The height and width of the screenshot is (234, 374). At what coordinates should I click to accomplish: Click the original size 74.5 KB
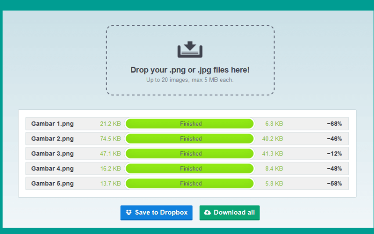tap(110, 139)
